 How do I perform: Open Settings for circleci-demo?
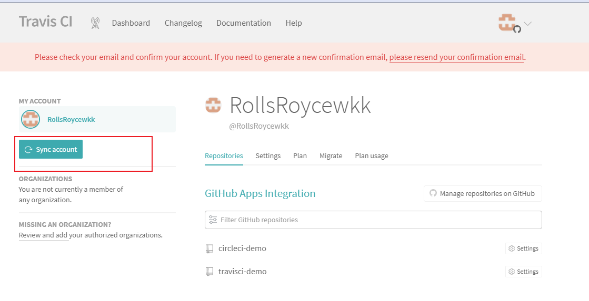pos(524,248)
